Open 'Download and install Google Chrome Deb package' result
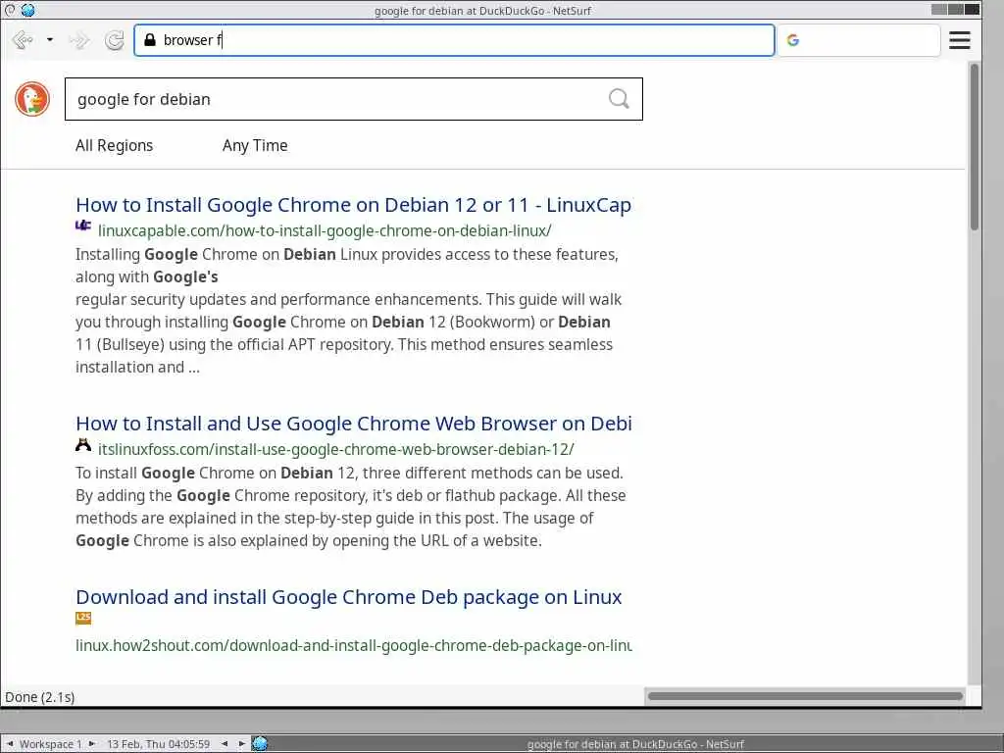 pyautogui.click(x=349, y=597)
